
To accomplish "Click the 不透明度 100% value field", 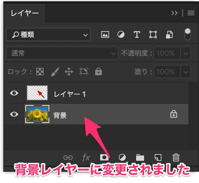I will tap(167, 53).
